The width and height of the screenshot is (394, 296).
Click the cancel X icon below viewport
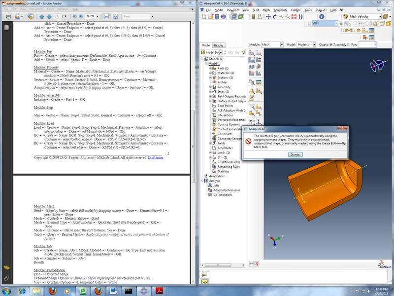[257, 263]
